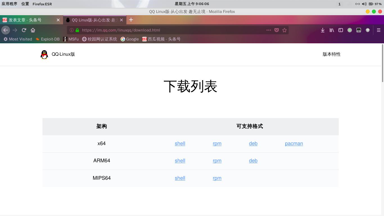Click the battery status indicator
Screen dimensions: 384x216
375,4
